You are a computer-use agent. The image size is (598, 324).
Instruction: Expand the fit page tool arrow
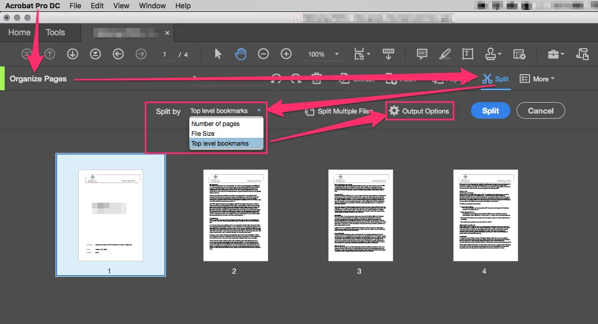pyautogui.click(x=368, y=54)
